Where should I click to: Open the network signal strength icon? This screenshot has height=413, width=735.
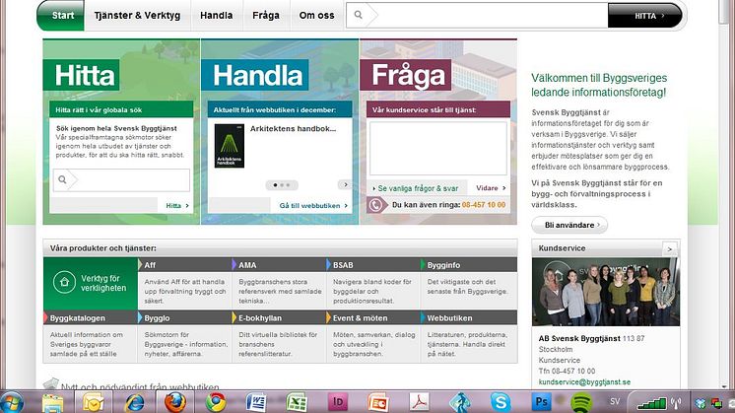pos(651,403)
